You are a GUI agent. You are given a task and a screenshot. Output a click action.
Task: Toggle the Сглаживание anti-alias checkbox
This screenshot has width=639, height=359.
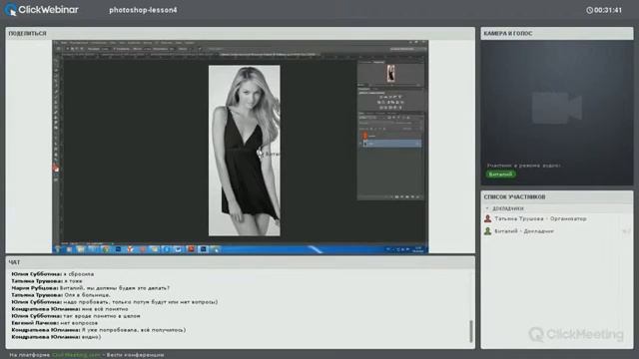114,49
